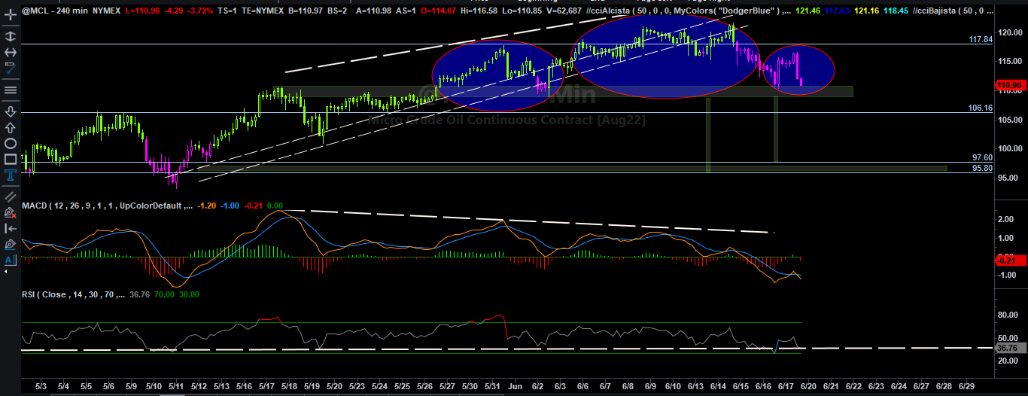This screenshot has height=396, width=1028.
Task: Click the pen with red X icon
Action: coord(11,212)
